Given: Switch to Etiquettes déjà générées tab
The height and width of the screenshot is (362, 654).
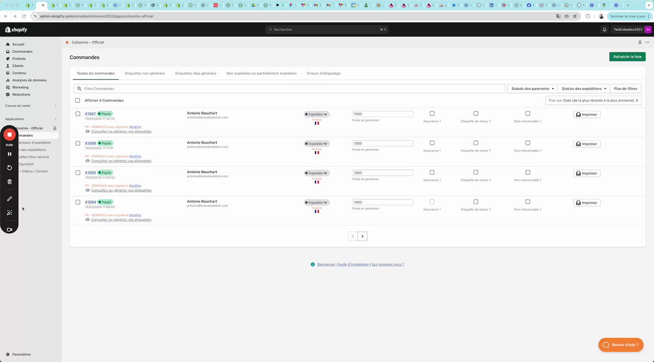Looking at the screenshot, I should coord(196,73).
